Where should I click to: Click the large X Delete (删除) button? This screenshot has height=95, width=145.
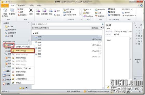click(x=31, y=12)
